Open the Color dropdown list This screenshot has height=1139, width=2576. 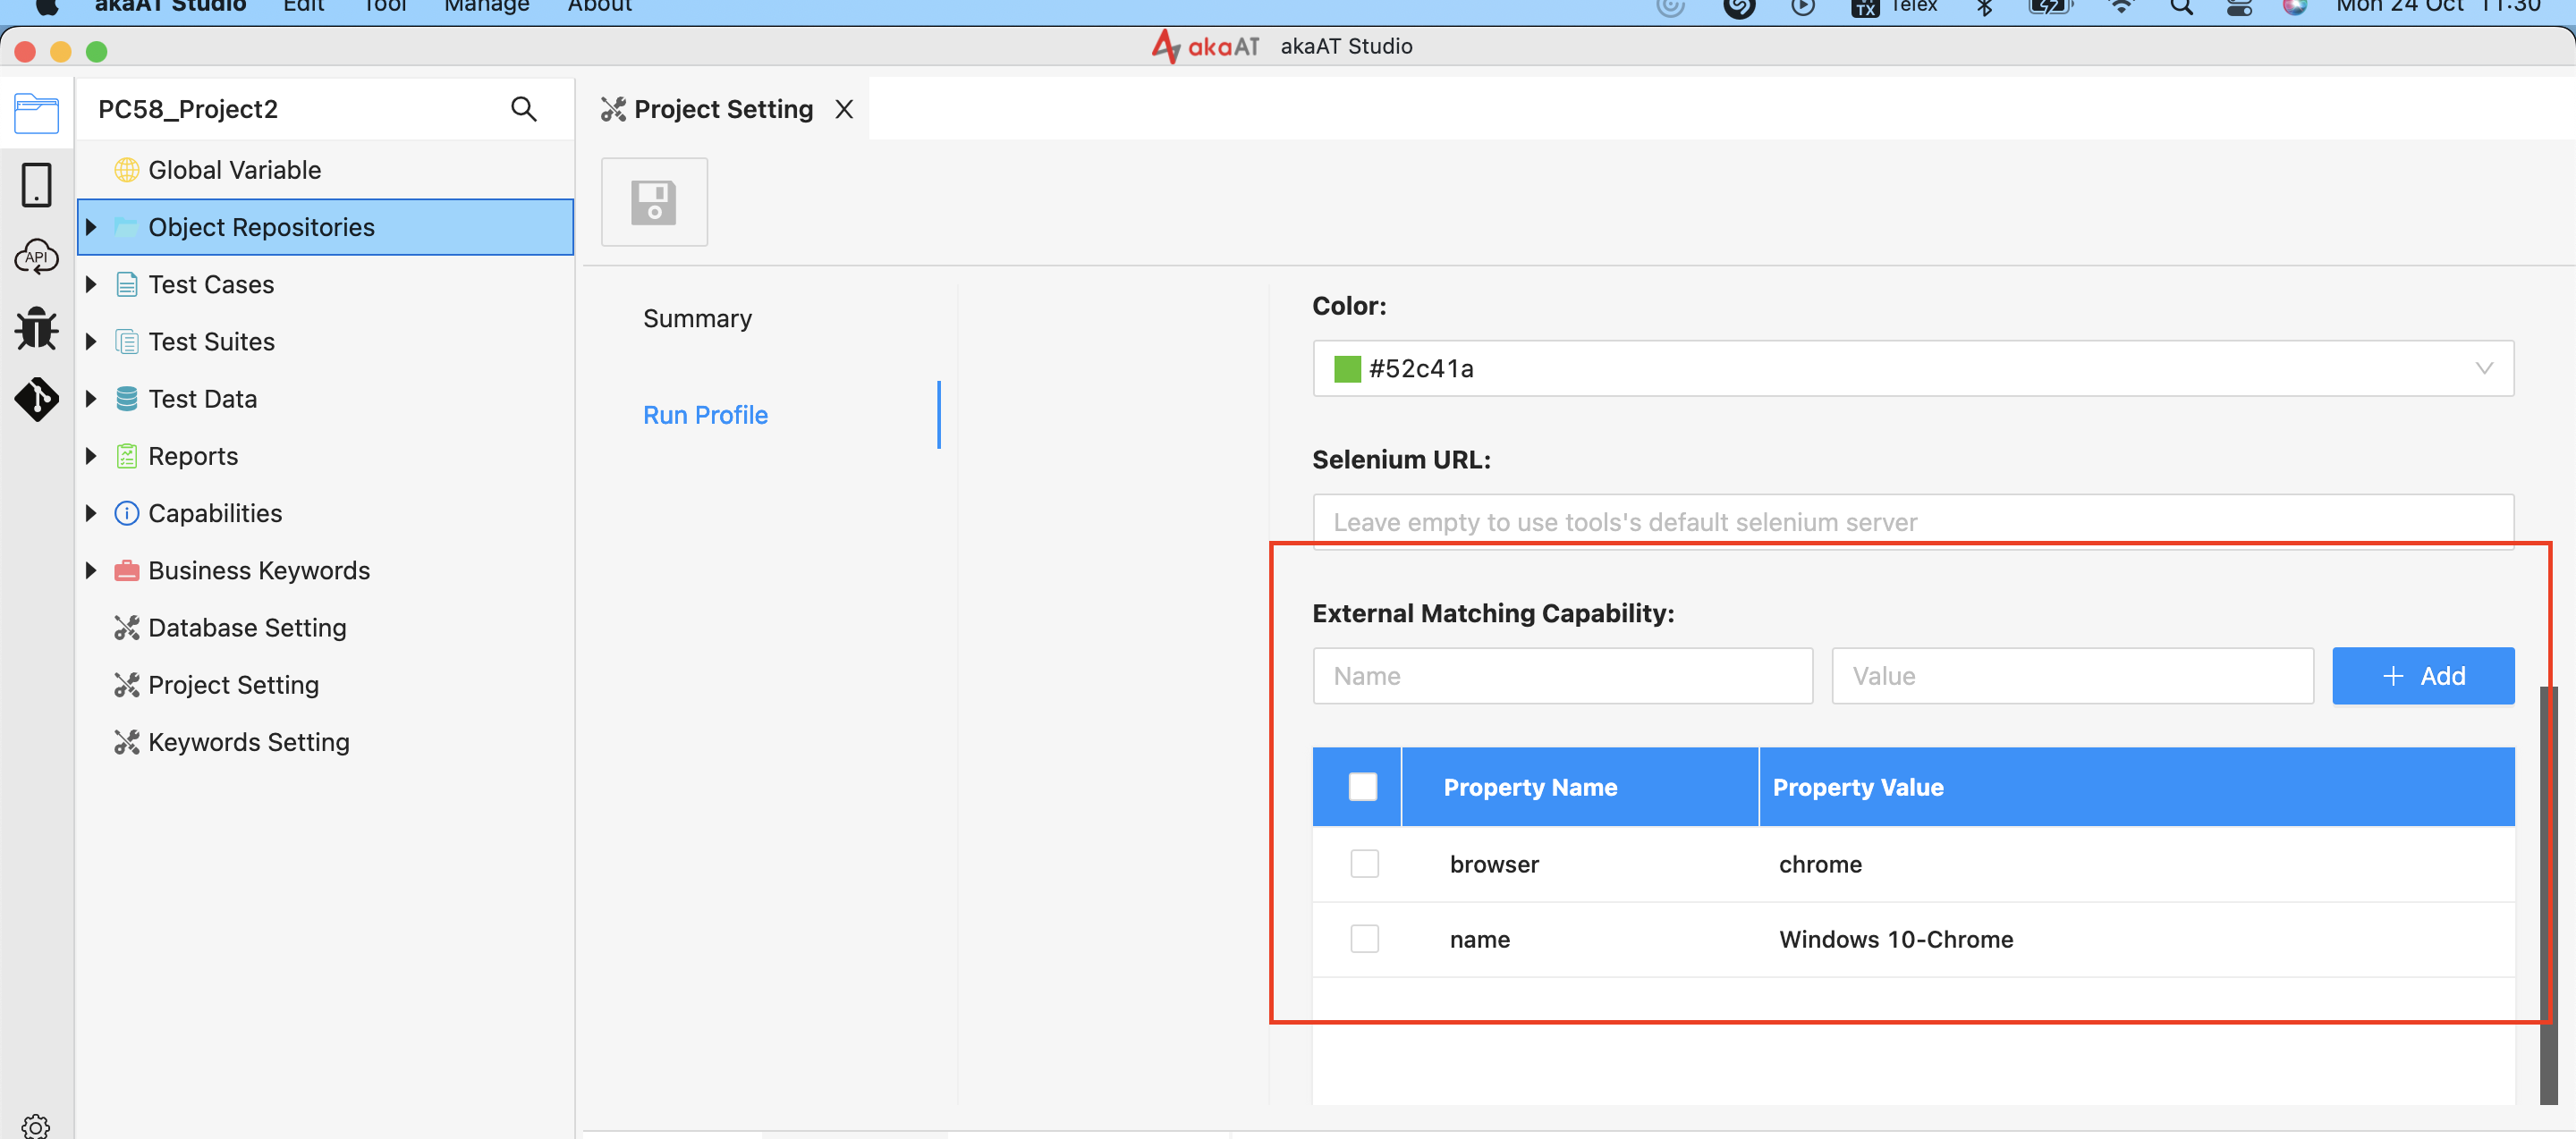point(1912,368)
